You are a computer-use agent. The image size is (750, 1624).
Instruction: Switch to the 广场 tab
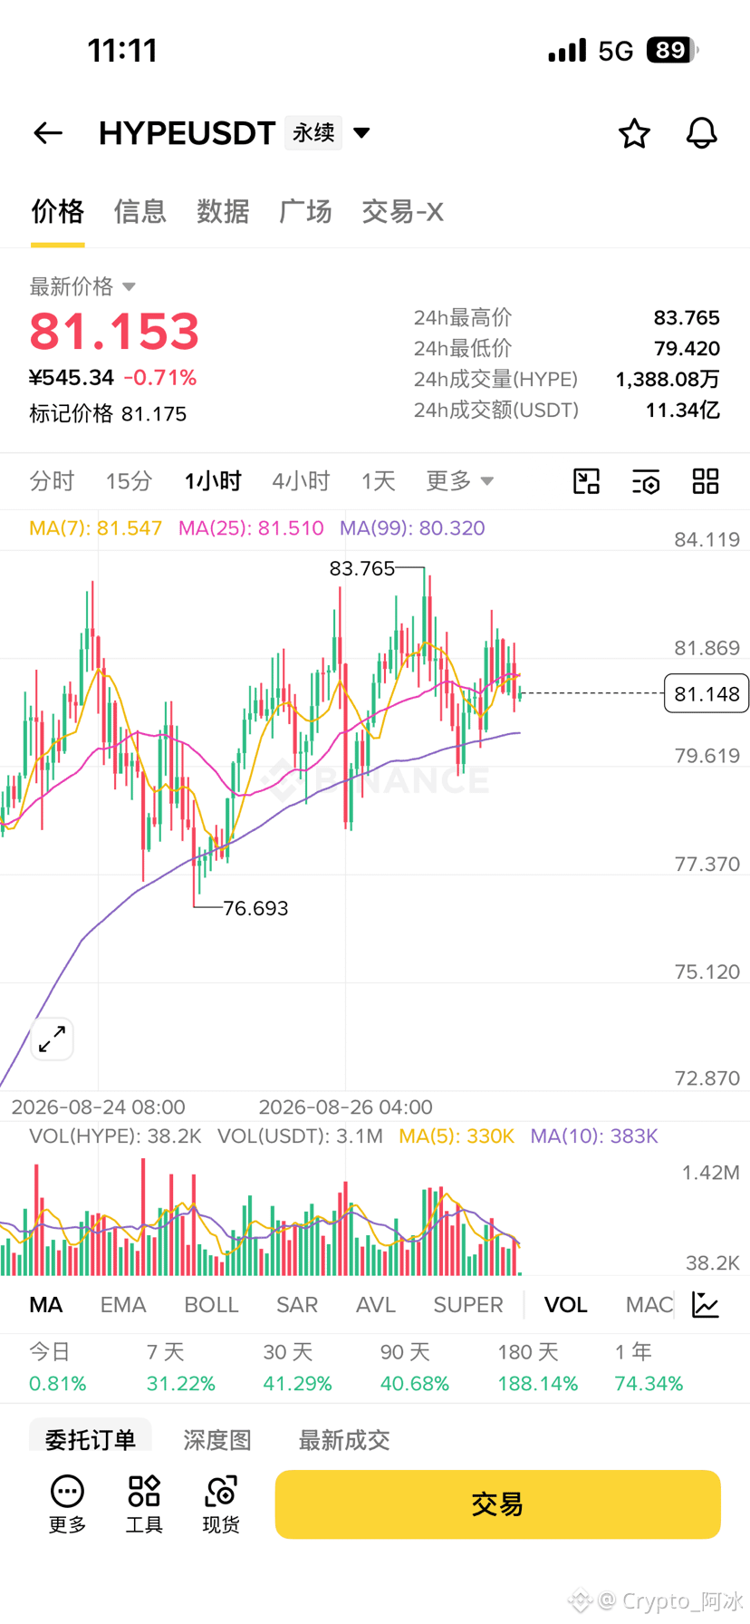(305, 211)
